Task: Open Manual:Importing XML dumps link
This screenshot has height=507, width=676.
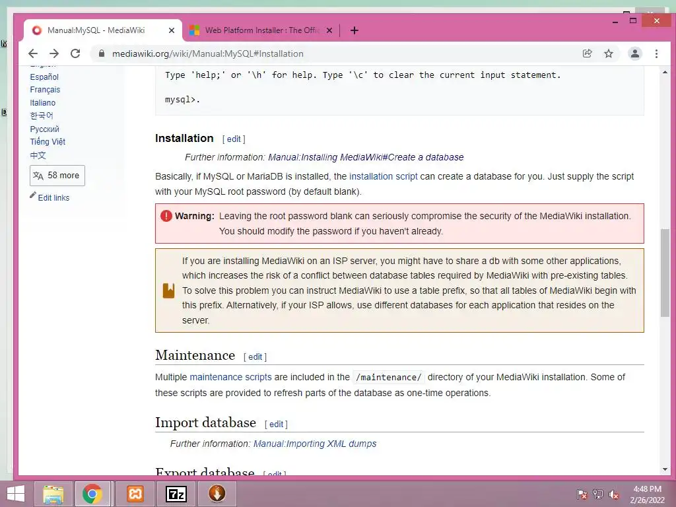Action: [x=315, y=444]
